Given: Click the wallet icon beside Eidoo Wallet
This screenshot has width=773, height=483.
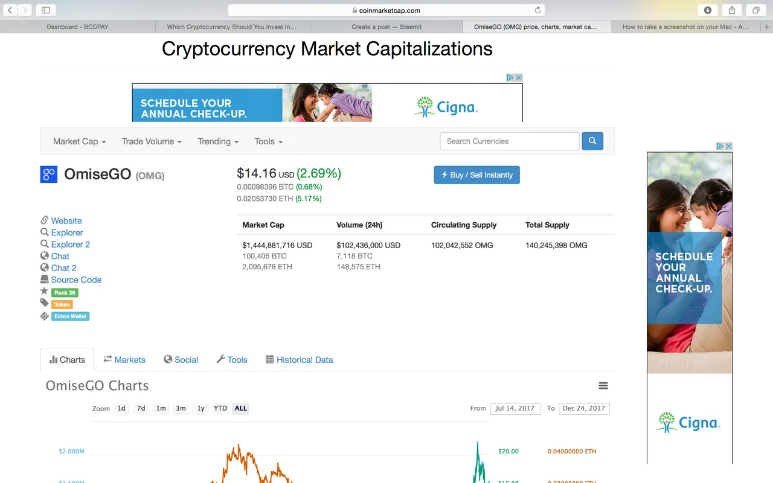Looking at the screenshot, I should pyautogui.click(x=44, y=315).
